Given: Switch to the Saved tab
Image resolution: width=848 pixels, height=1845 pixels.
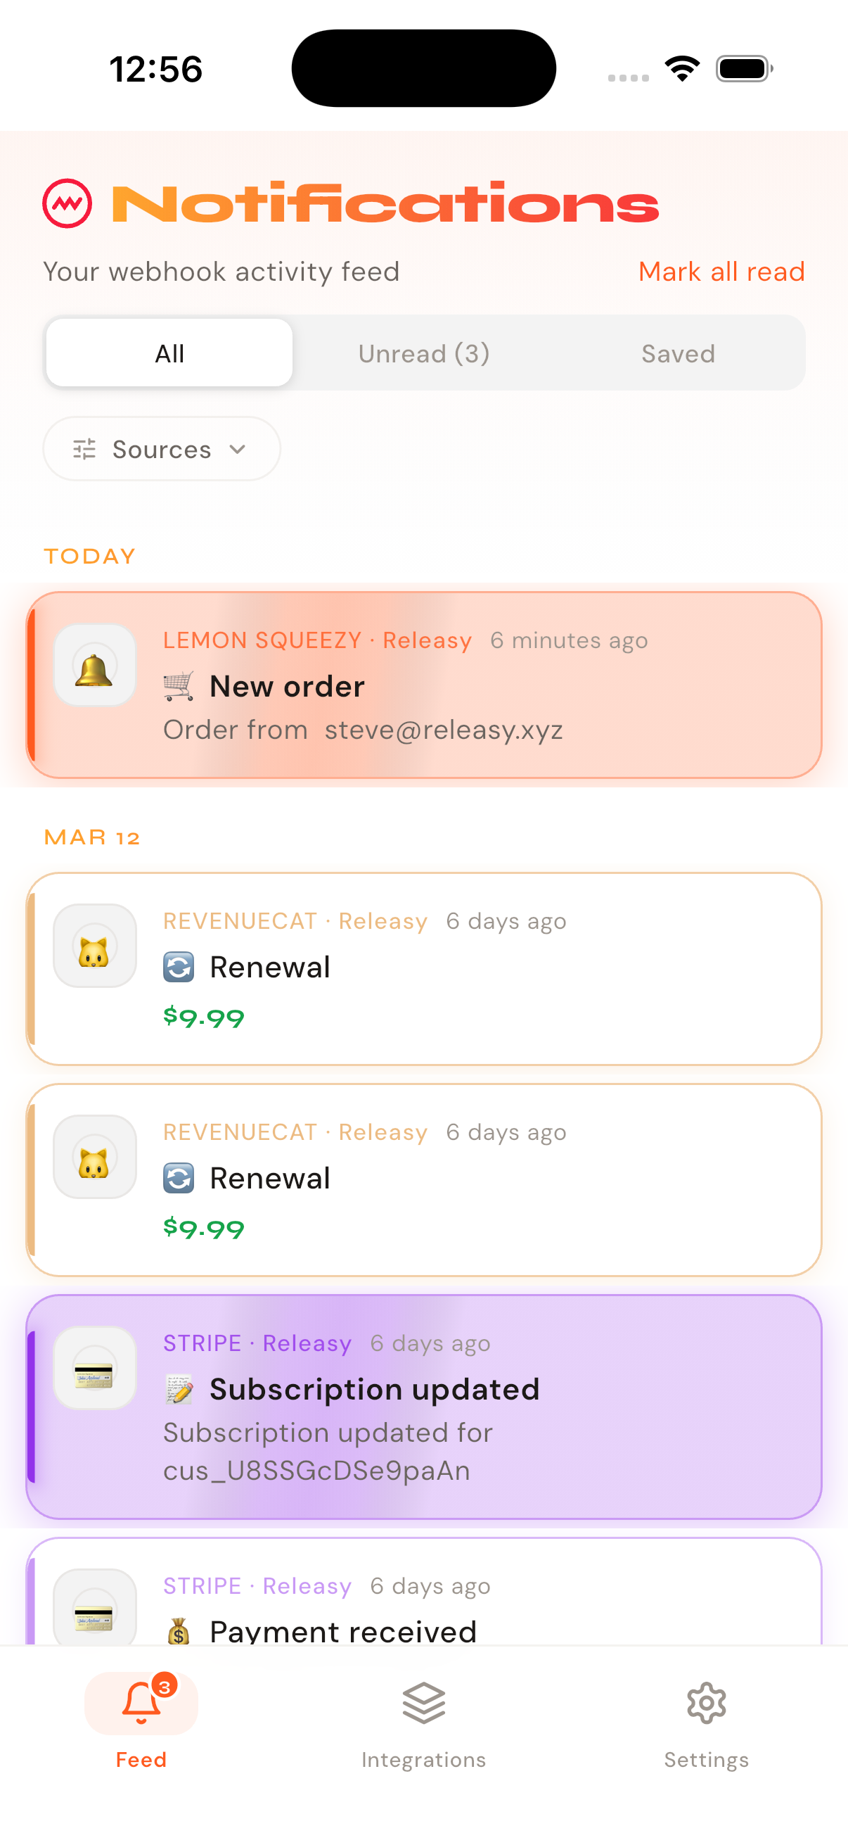Looking at the screenshot, I should (678, 353).
